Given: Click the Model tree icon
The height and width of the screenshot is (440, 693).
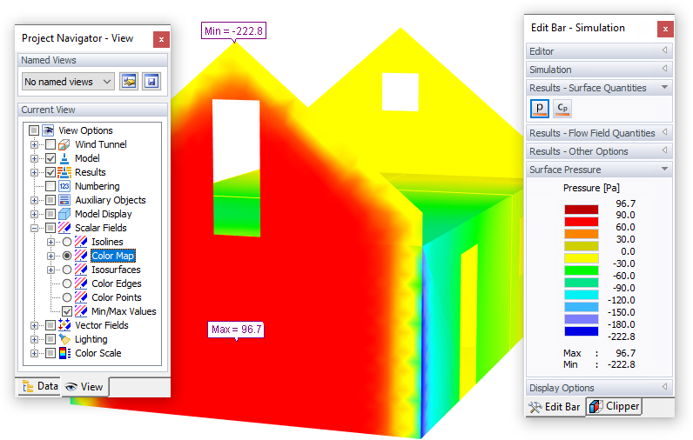Looking at the screenshot, I should (x=64, y=158).
